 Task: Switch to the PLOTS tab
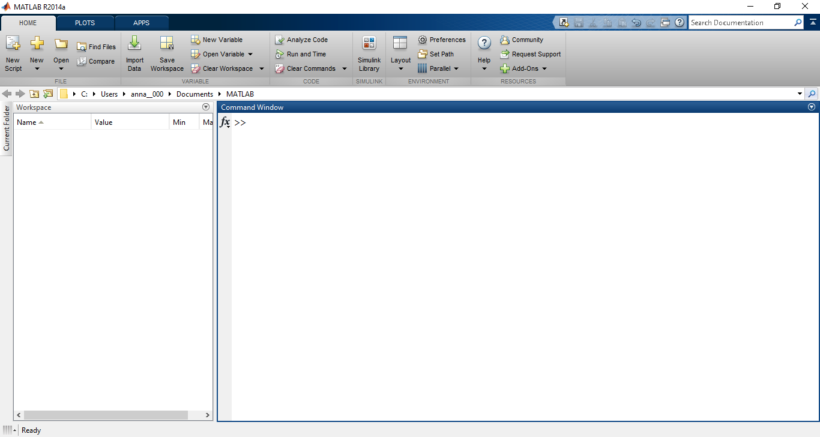[85, 23]
